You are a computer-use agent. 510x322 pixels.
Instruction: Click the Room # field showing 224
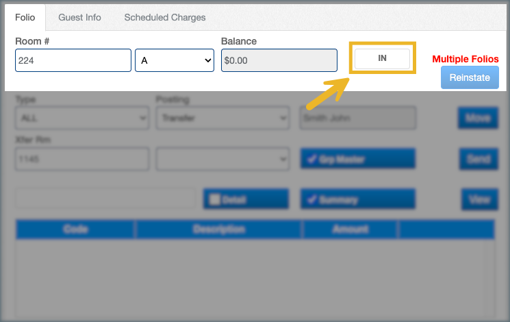(x=73, y=60)
